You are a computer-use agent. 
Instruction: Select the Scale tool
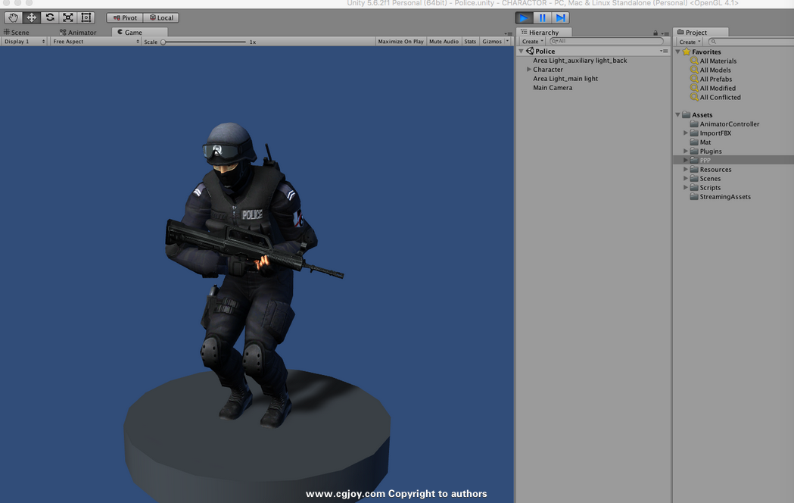(68, 17)
